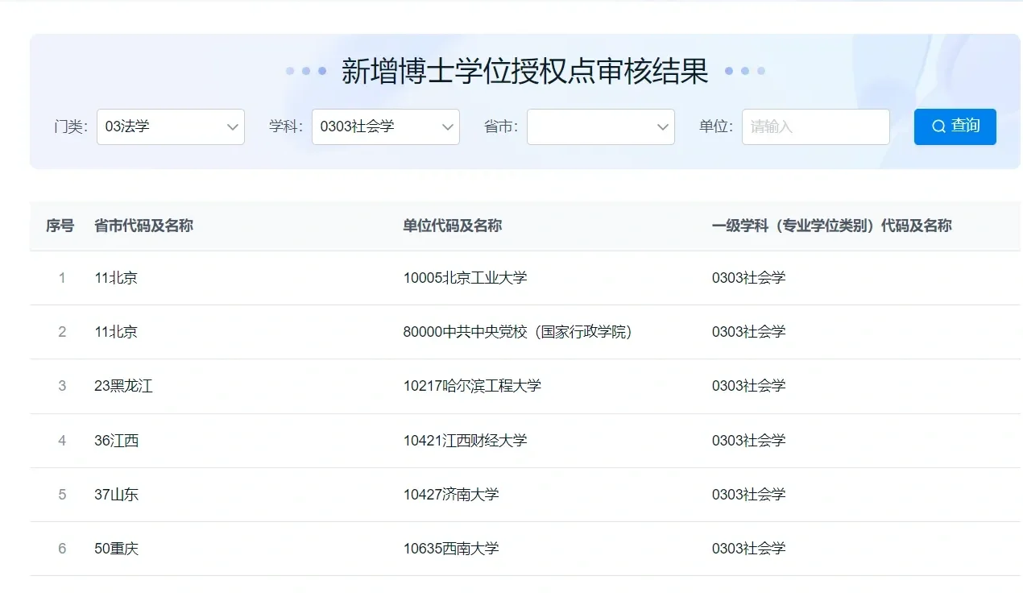Open the 学科 dropdown showing 0303社会学
Image resolution: width=1023 pixels, height=597 pixels.
coord(385,126)
